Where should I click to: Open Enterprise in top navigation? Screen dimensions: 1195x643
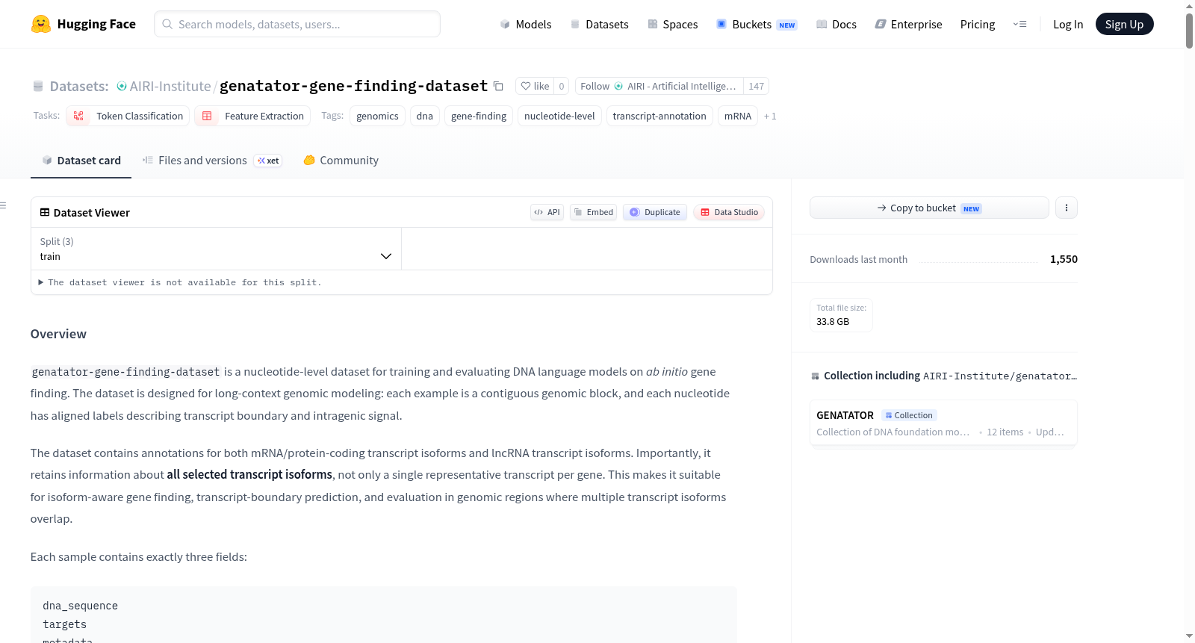908,24
